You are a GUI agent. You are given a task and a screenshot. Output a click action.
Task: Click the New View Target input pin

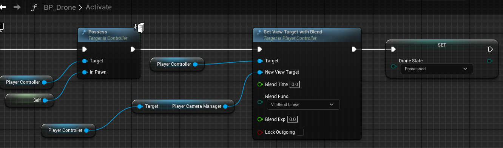(x=260, y=72)
